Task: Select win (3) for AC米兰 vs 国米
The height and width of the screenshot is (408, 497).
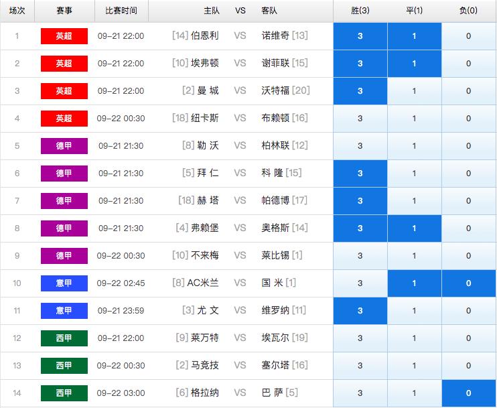Action: pos(360,283)
